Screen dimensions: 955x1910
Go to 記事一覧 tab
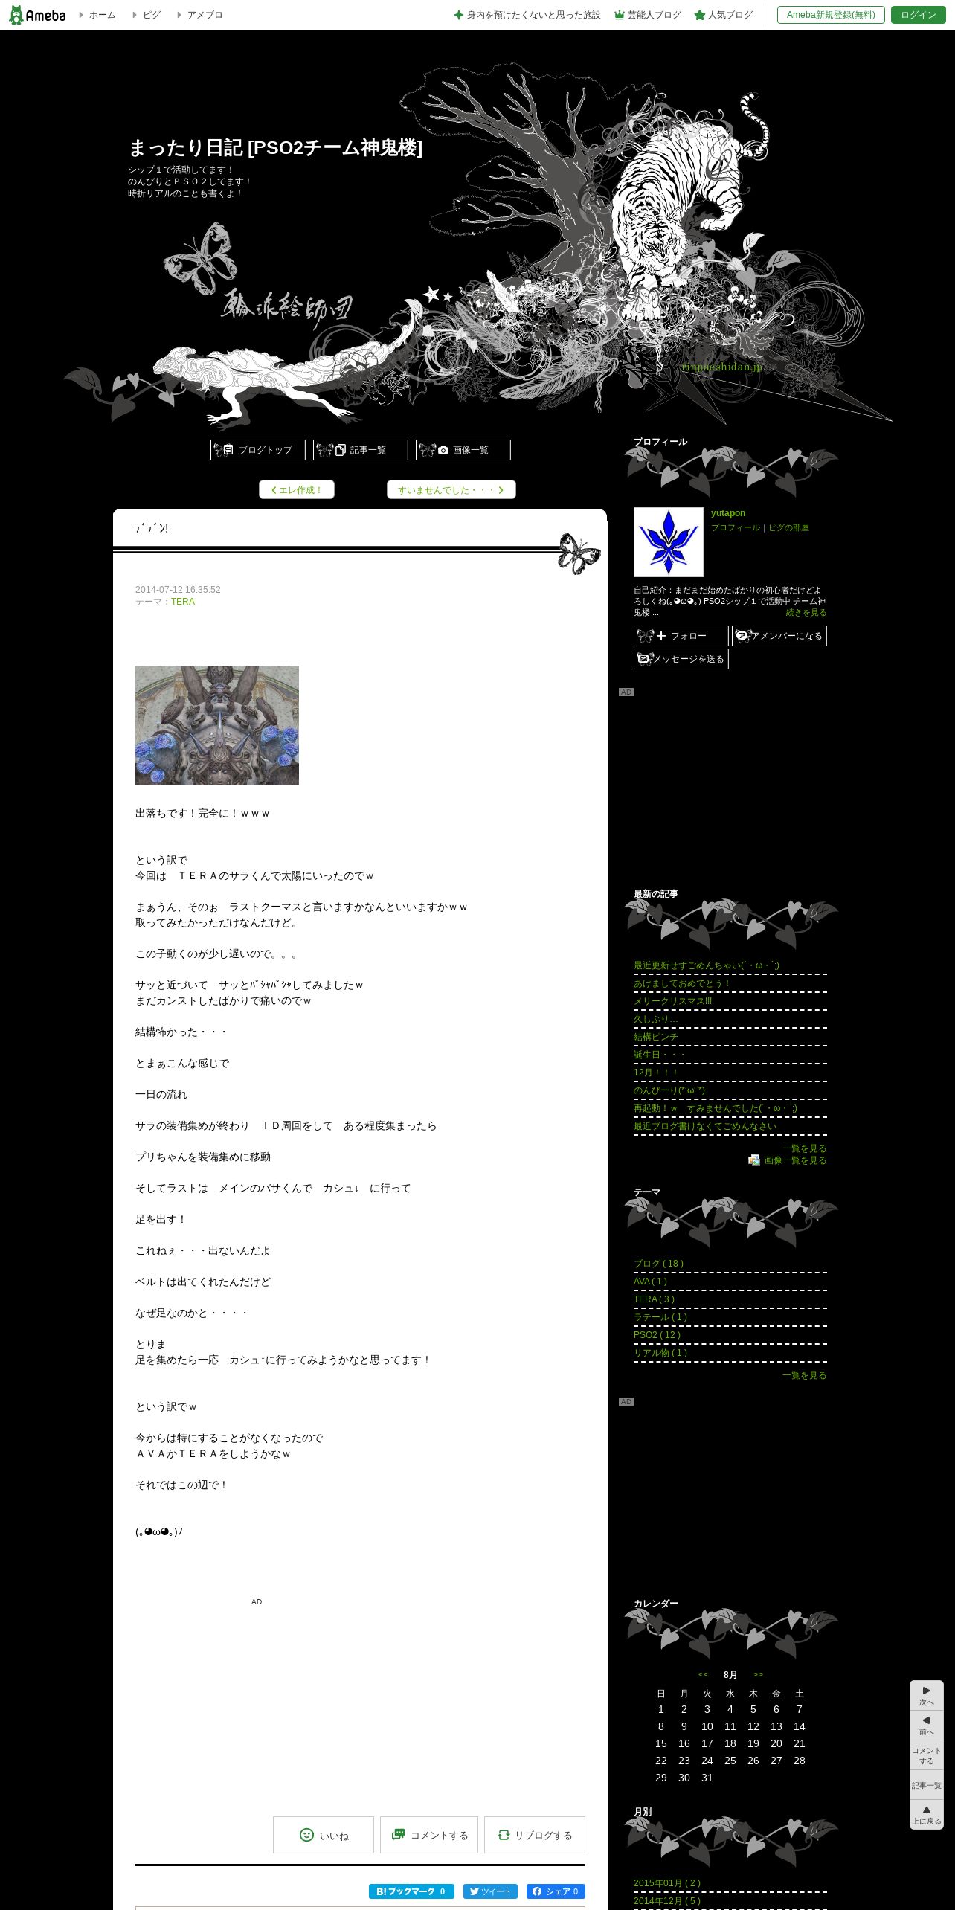(361, 450)
